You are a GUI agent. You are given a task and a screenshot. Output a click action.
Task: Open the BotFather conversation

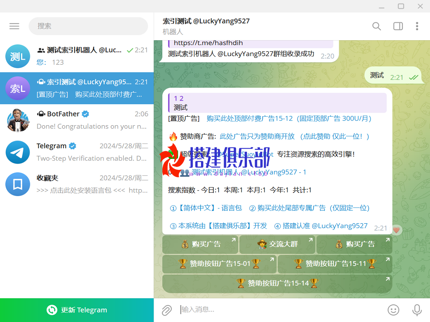77,120
